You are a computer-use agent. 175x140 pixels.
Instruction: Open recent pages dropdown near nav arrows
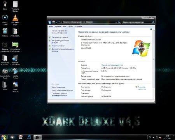point(56,23)
